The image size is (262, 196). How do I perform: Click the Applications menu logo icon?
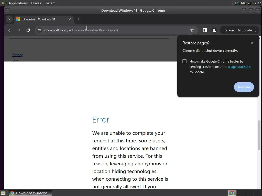coord(4,3)
